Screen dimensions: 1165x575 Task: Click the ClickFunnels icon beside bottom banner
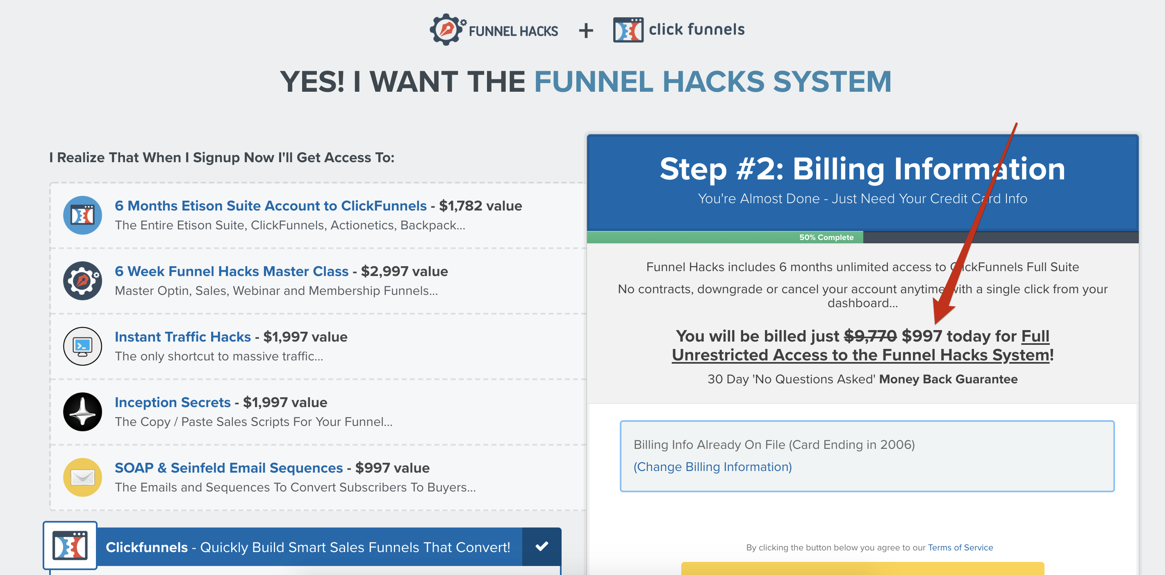coord(70,546)
